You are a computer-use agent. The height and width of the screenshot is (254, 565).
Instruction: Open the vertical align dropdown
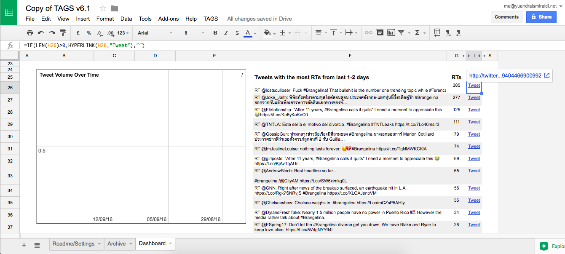(335, 33)
